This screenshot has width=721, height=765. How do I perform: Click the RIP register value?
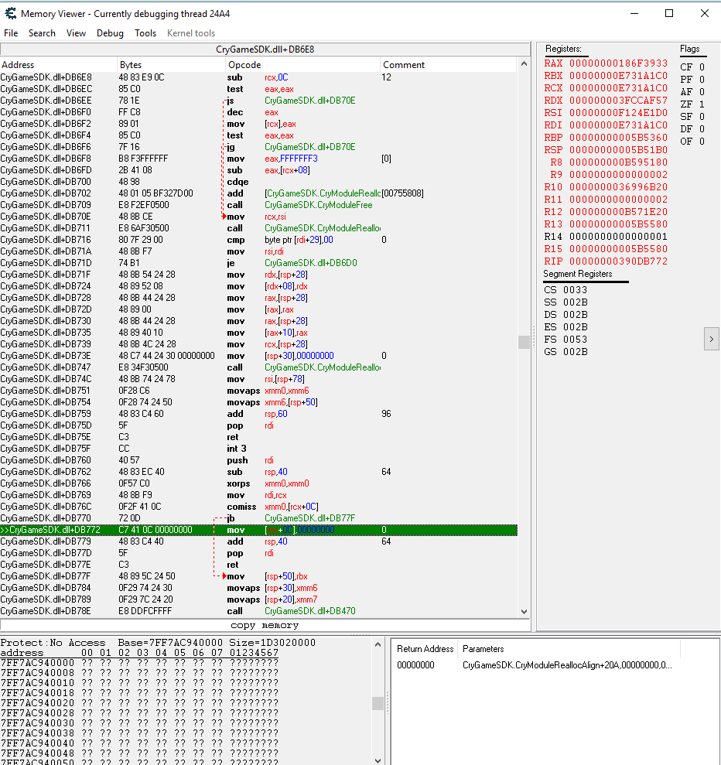[618, 261]
